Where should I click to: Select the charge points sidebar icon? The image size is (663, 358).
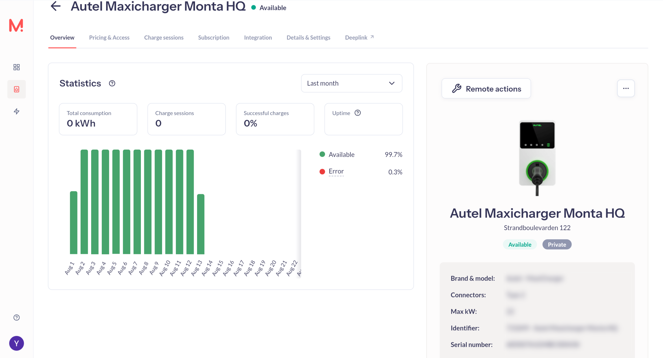[17, 89]
